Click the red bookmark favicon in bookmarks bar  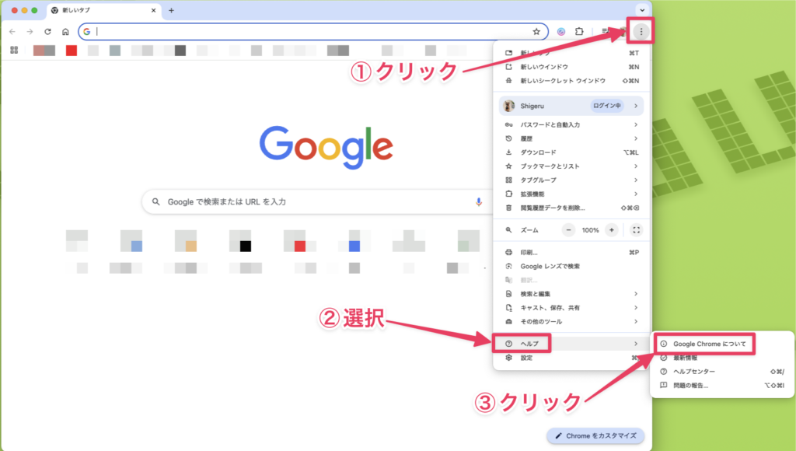(72, 51)
